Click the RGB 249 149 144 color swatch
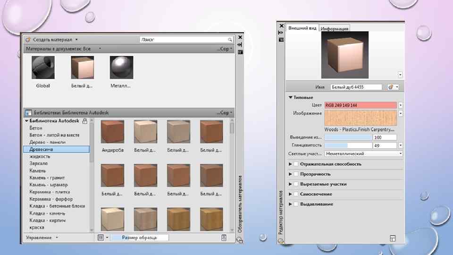 click(x=360, y=105)
